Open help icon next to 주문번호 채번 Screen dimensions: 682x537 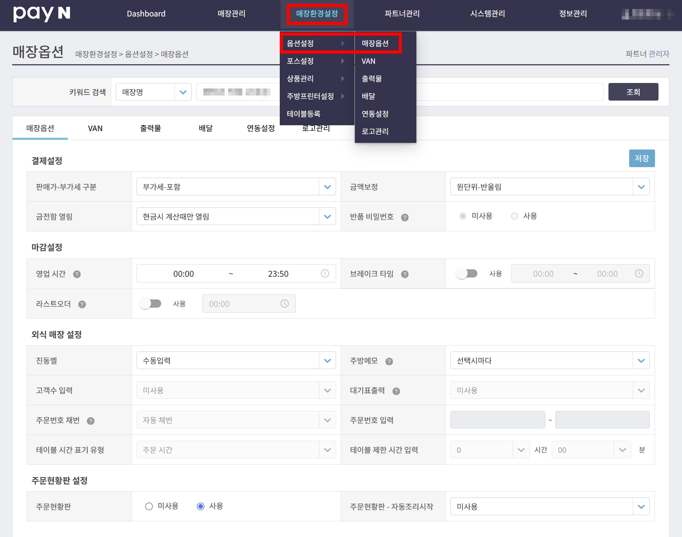coord(91,421)
